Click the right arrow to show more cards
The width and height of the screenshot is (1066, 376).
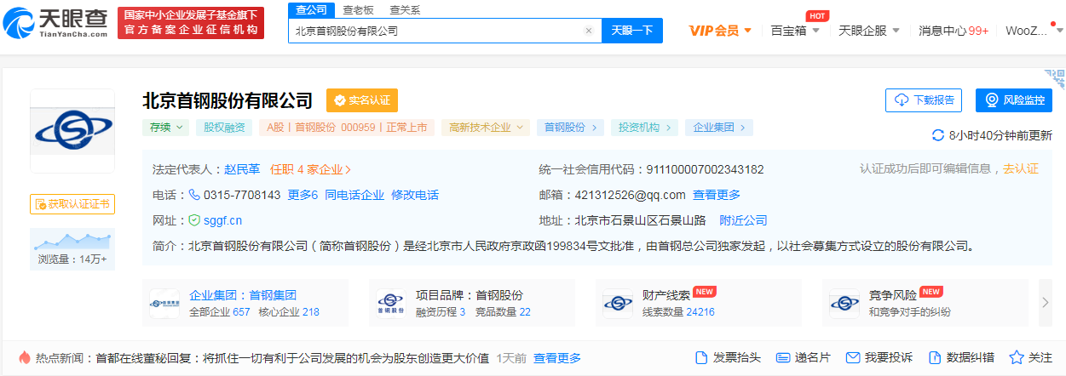(x=1046, y=303)
